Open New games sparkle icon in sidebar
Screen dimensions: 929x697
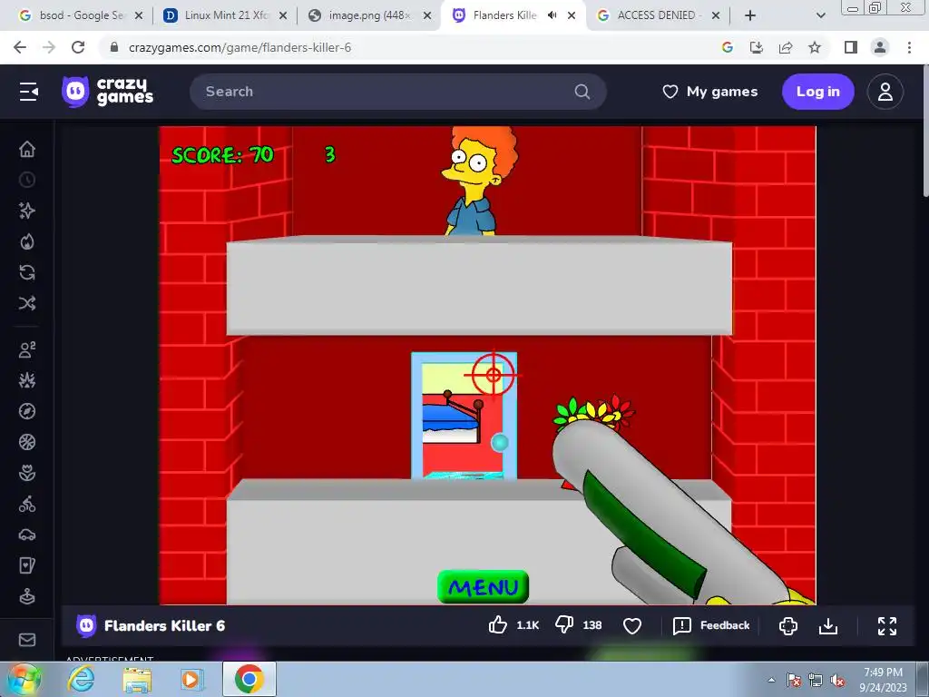(27, 211)
